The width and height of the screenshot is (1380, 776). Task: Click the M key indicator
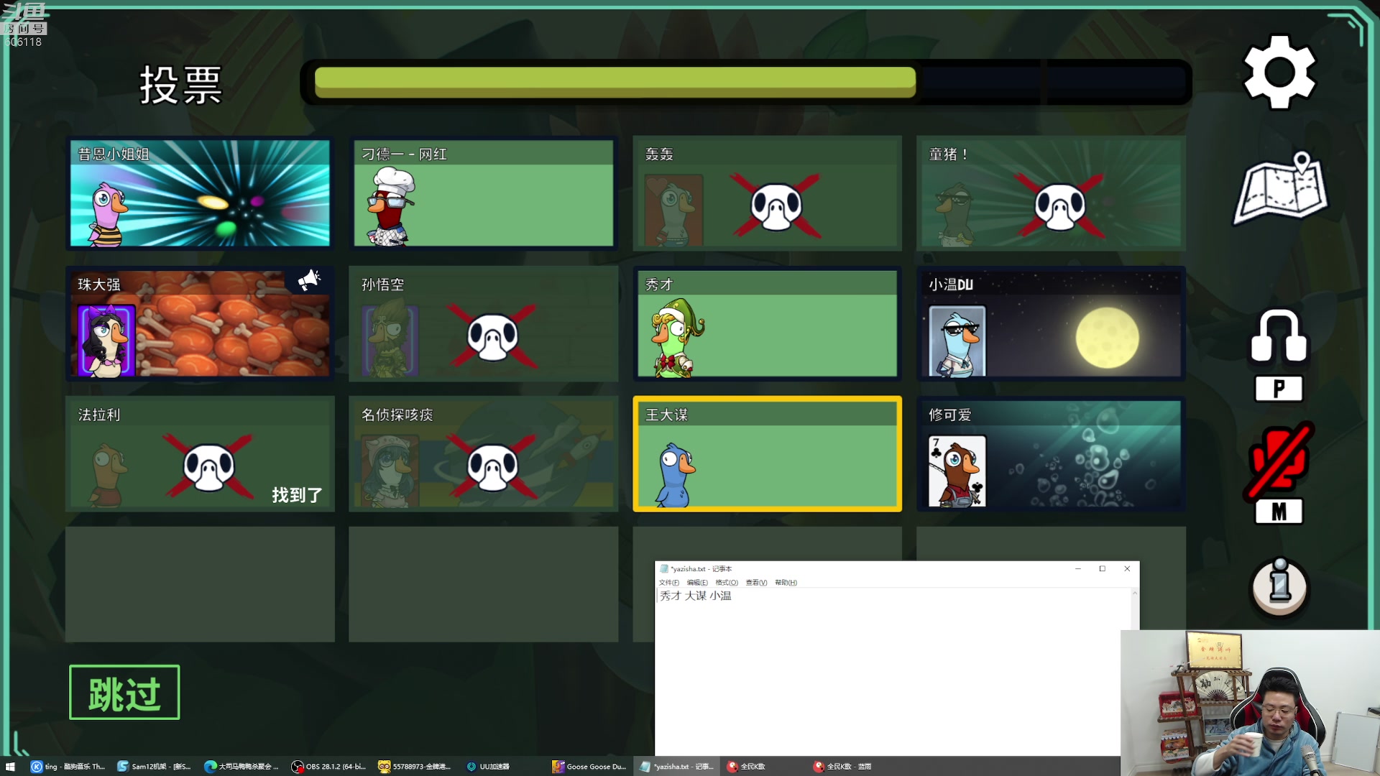(x=1279, y=512)
